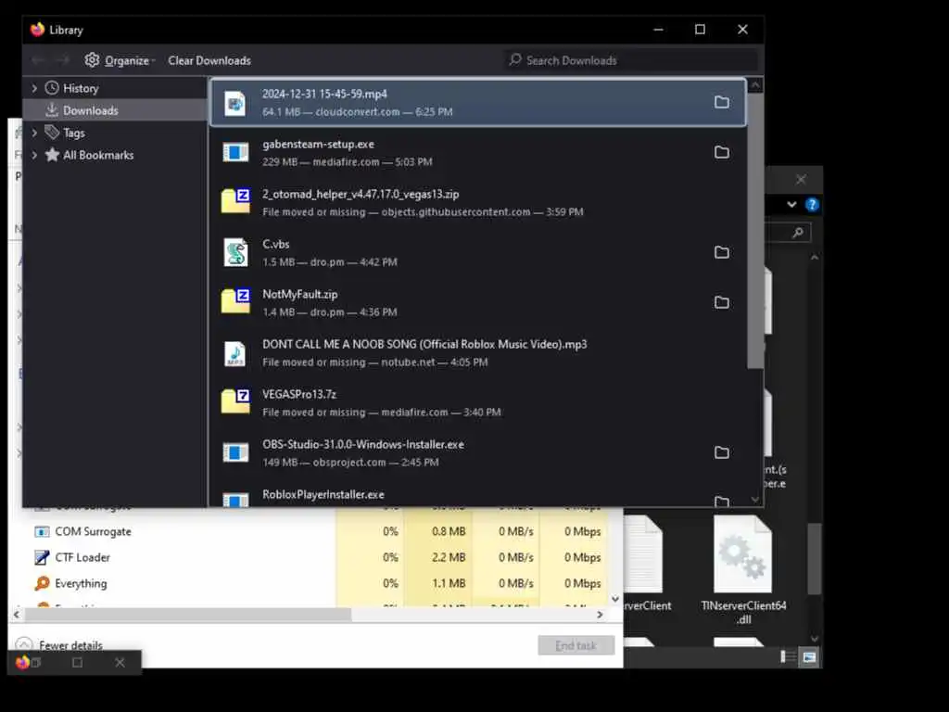Expand the History tree item
This screenshot has height=712, width=949.
coord(34,88)
